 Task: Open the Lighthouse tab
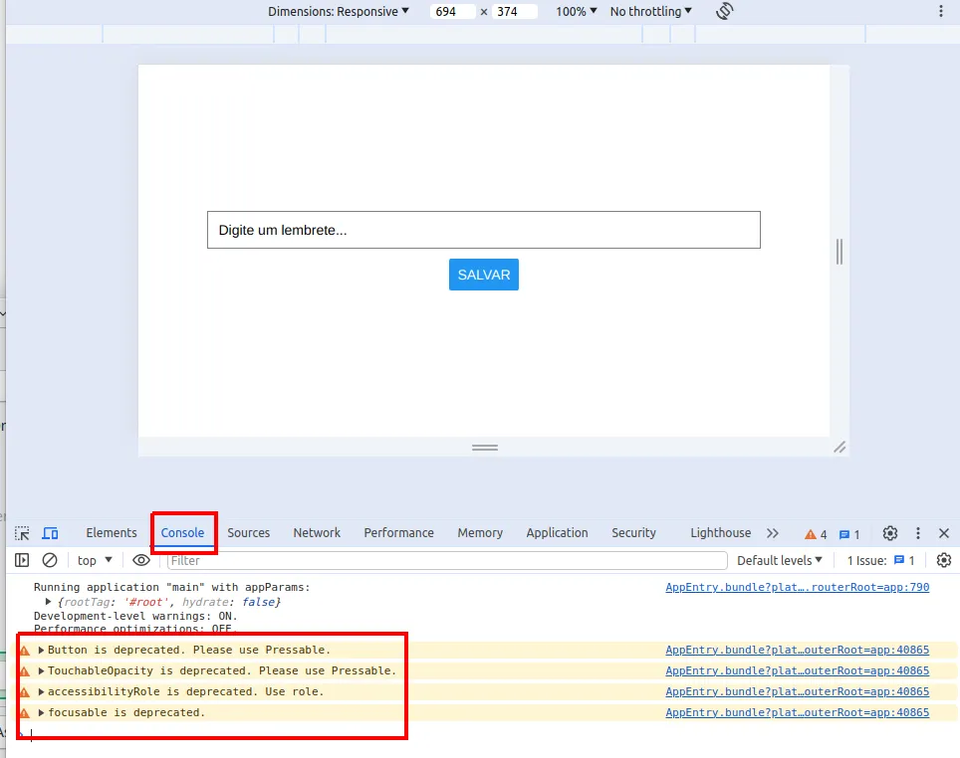coord(721,533)
